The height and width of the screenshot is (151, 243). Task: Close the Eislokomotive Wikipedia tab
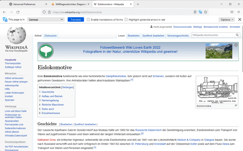click(131, 4)
